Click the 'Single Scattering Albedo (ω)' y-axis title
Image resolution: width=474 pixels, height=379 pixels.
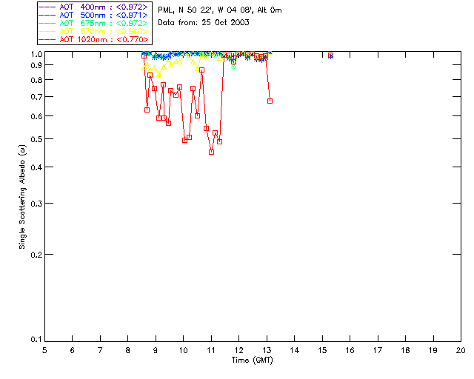pyautogui.click(x=22, y=197)
